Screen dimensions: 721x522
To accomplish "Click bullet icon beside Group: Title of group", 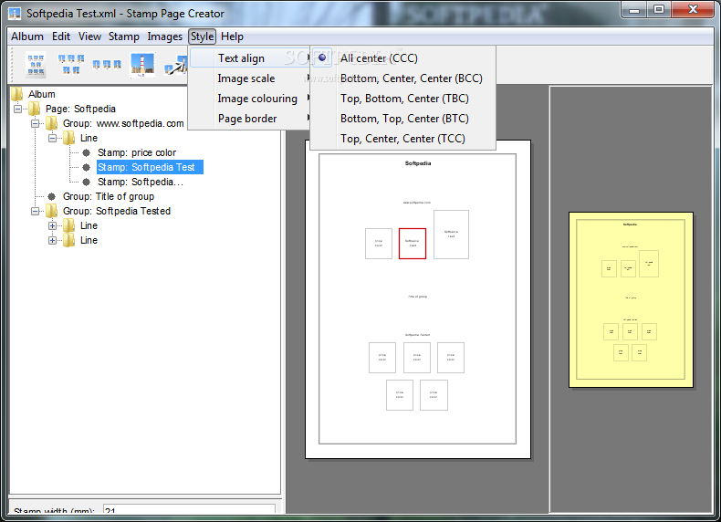I will (51, 196).
